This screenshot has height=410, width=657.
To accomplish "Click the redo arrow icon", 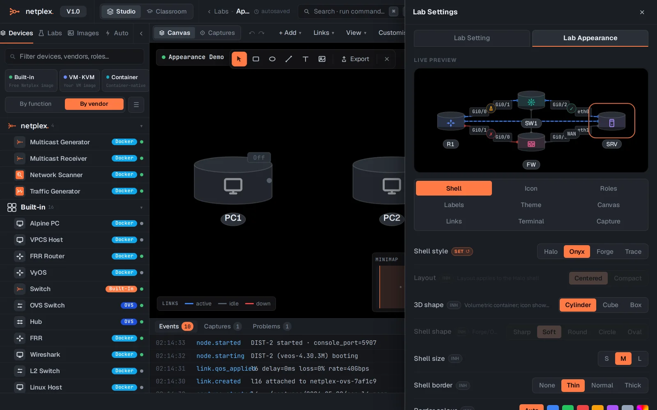I will pyautogui.click(x=262, y=33).
